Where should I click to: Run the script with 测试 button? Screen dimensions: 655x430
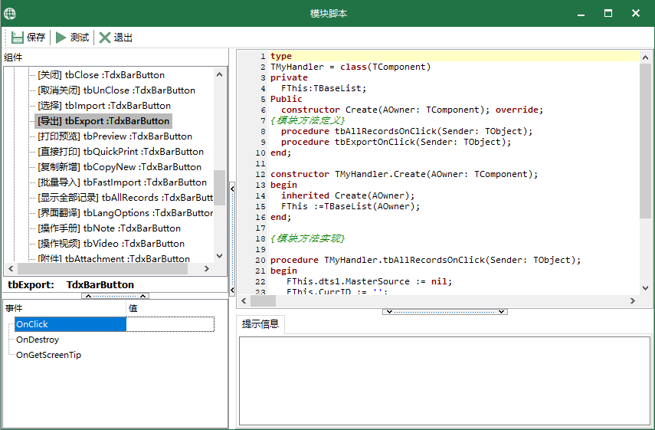click(x=72, y=38)
